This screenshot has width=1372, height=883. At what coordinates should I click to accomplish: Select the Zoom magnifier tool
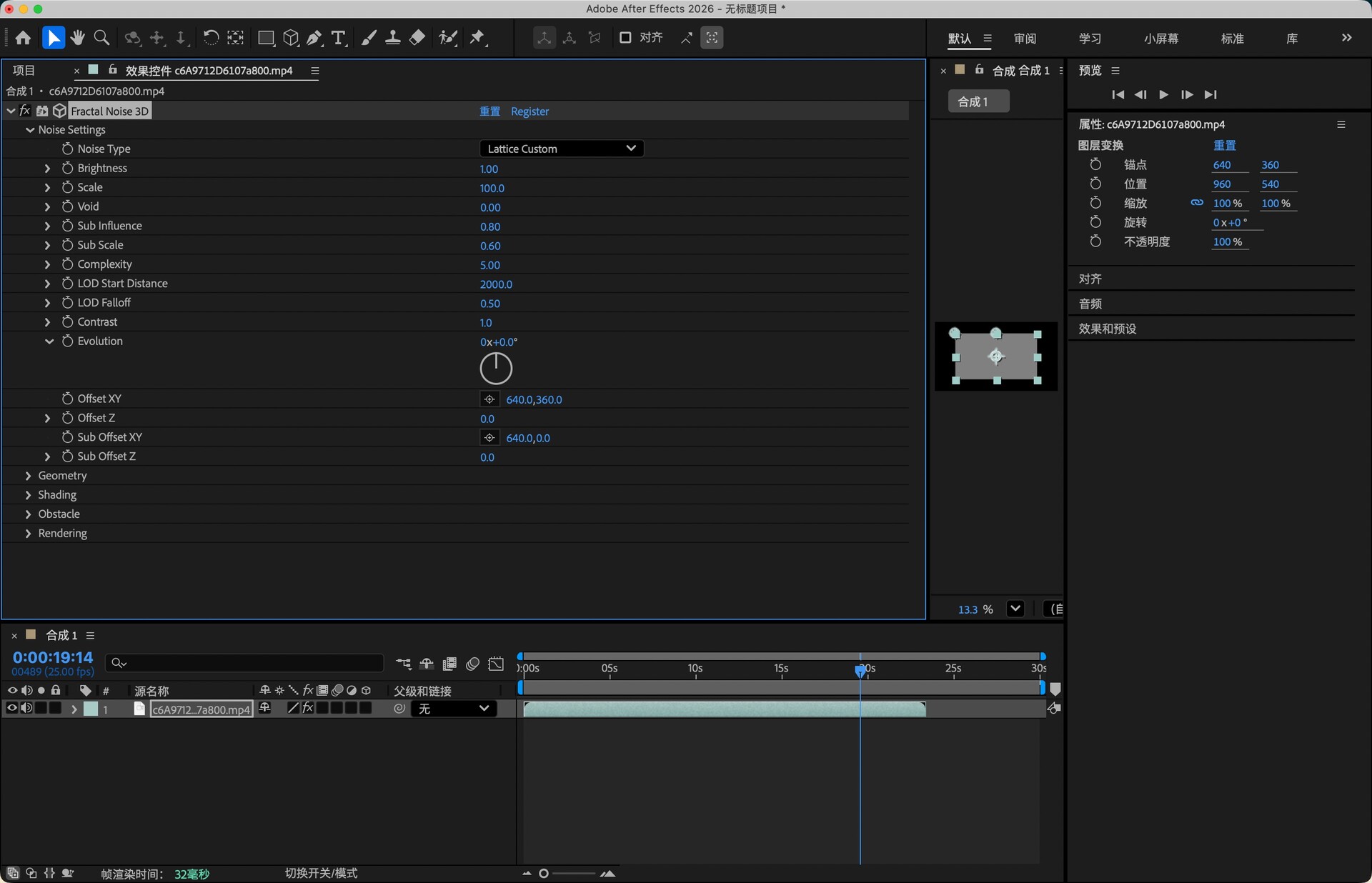point(102,38)
